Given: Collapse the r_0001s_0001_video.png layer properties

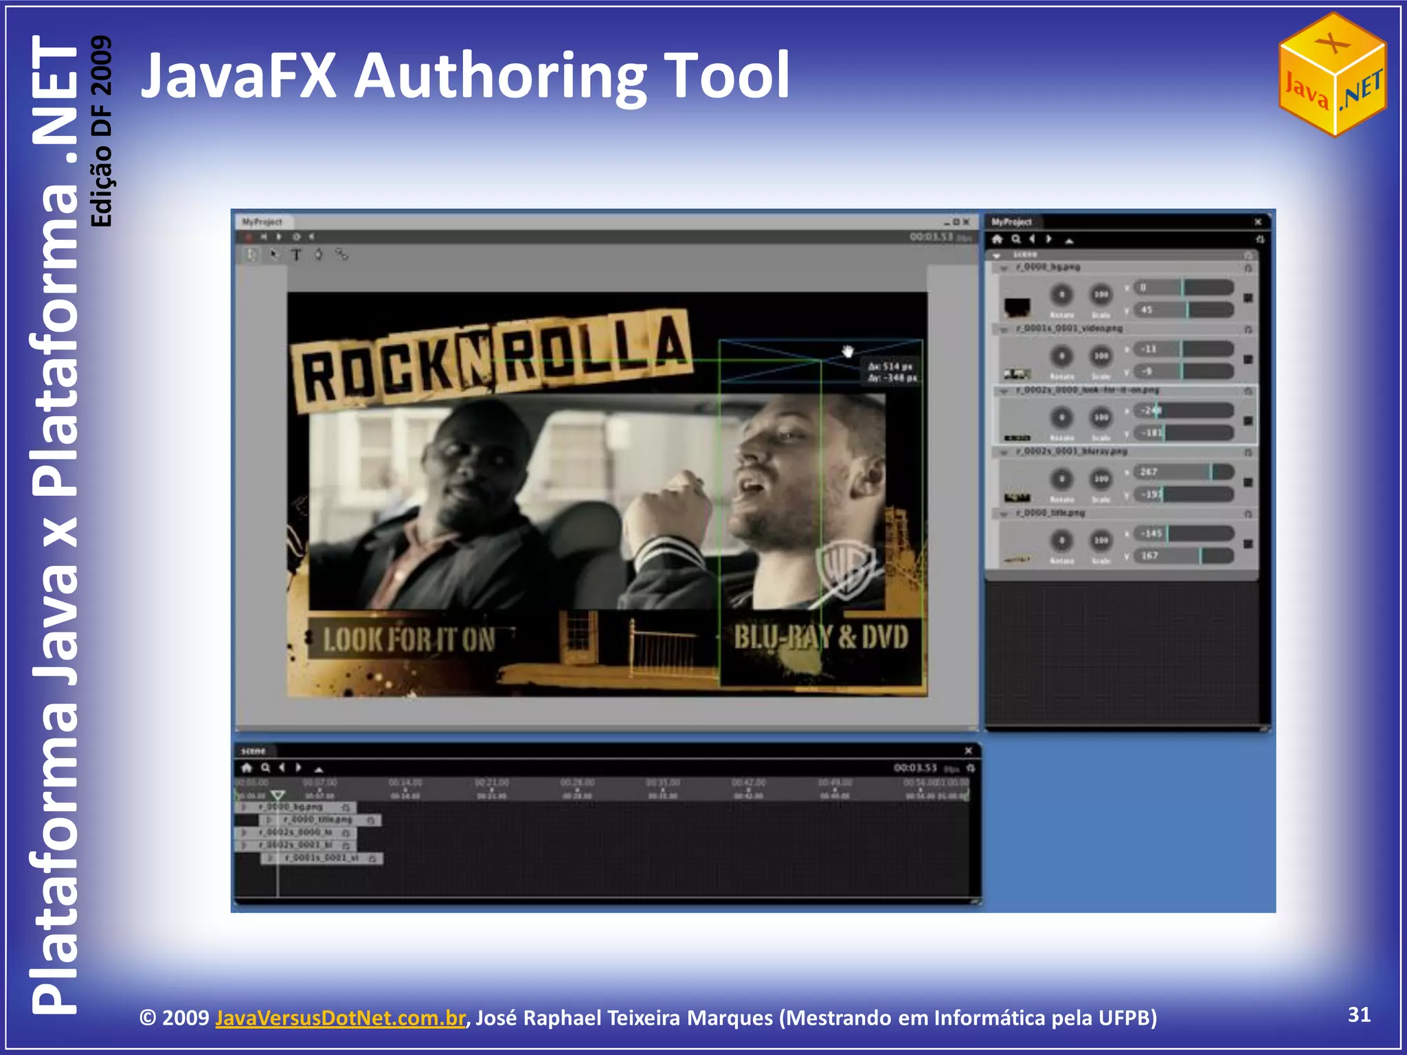Looking at the screenshot, I should coord(1004,330).
